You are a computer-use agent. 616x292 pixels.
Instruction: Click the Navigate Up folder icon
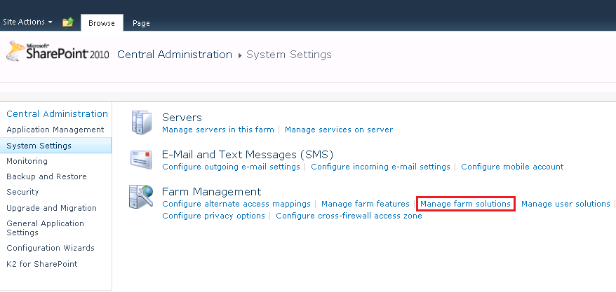(68, 22)
